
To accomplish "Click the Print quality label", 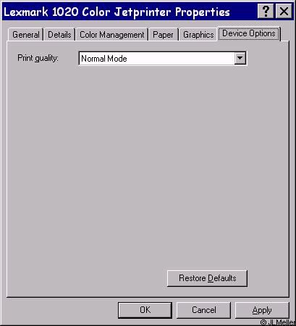I will (x=38, y=58).
